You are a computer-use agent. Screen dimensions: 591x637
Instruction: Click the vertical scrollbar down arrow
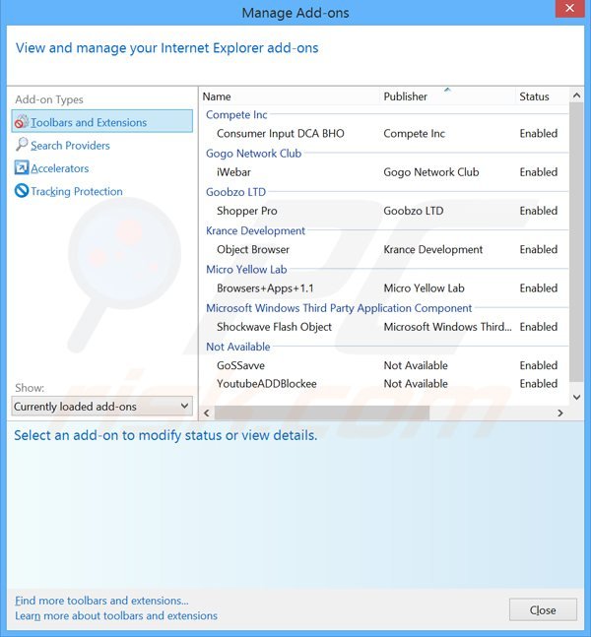click(576, 397)
